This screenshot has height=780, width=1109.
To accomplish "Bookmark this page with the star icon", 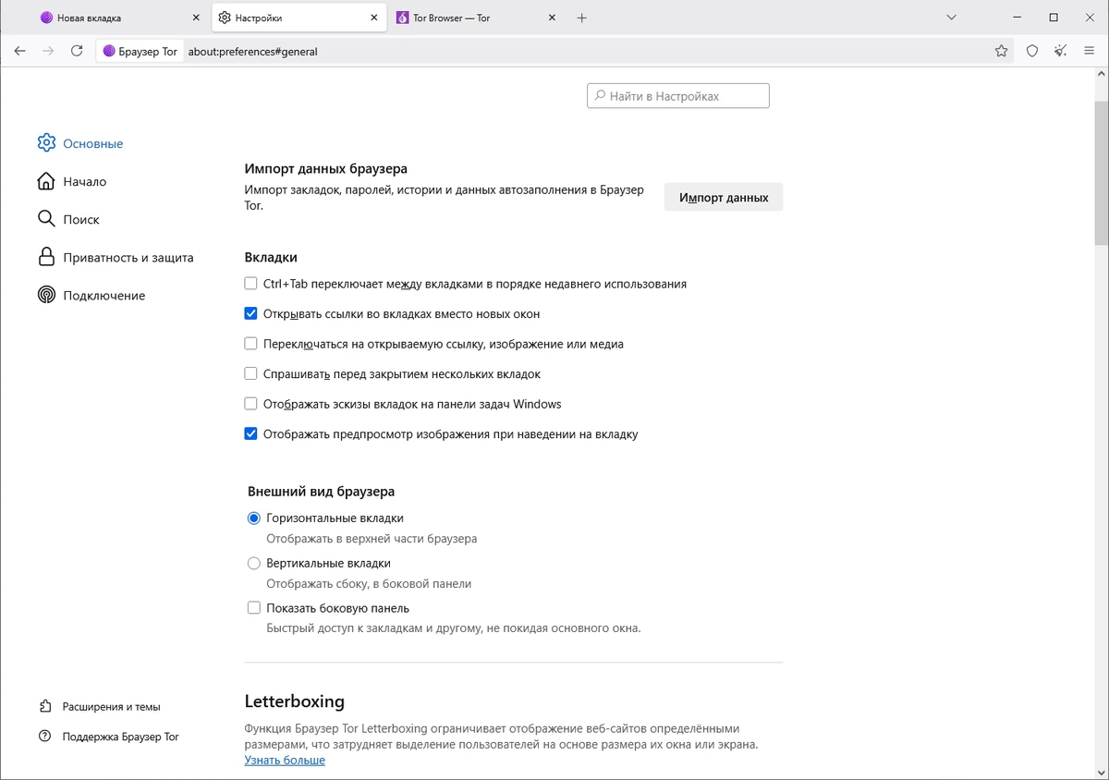I will (1001, 51).
